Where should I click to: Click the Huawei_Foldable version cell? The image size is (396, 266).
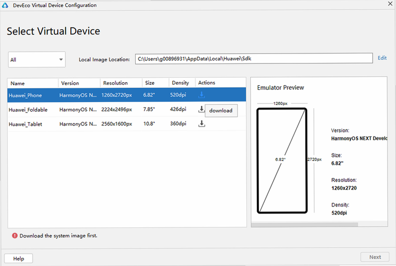pos(78,109)
